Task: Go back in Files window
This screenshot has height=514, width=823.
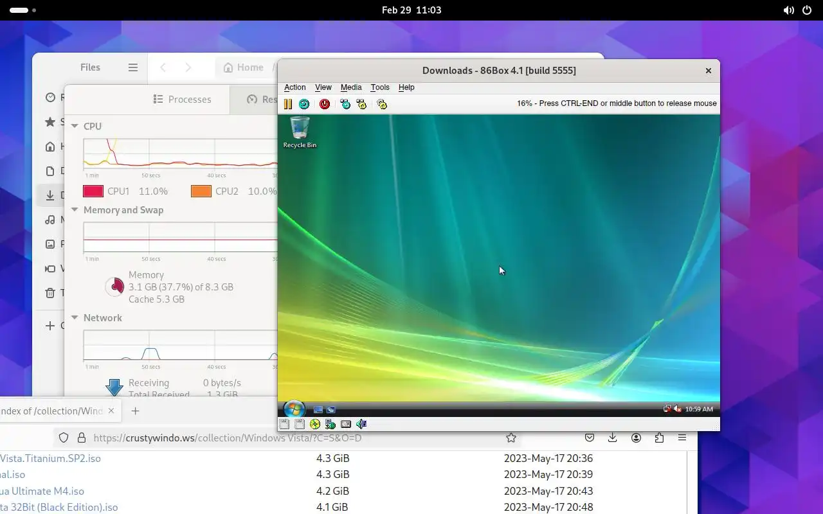Action: [x=163, y=67]
